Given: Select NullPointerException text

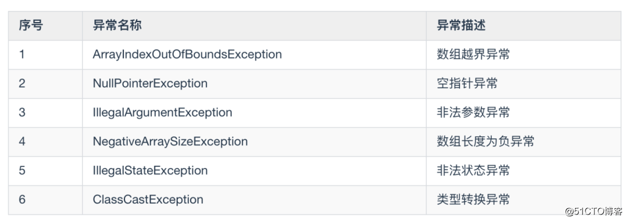Looking at the screenshot, I should tap(150, 83).
